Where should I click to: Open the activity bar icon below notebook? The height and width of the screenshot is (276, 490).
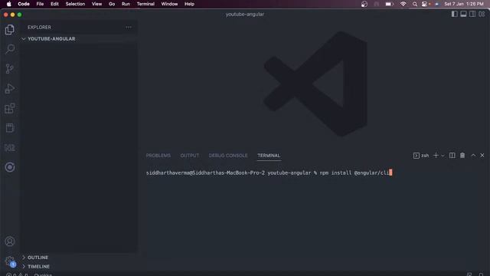pos(10,148)
